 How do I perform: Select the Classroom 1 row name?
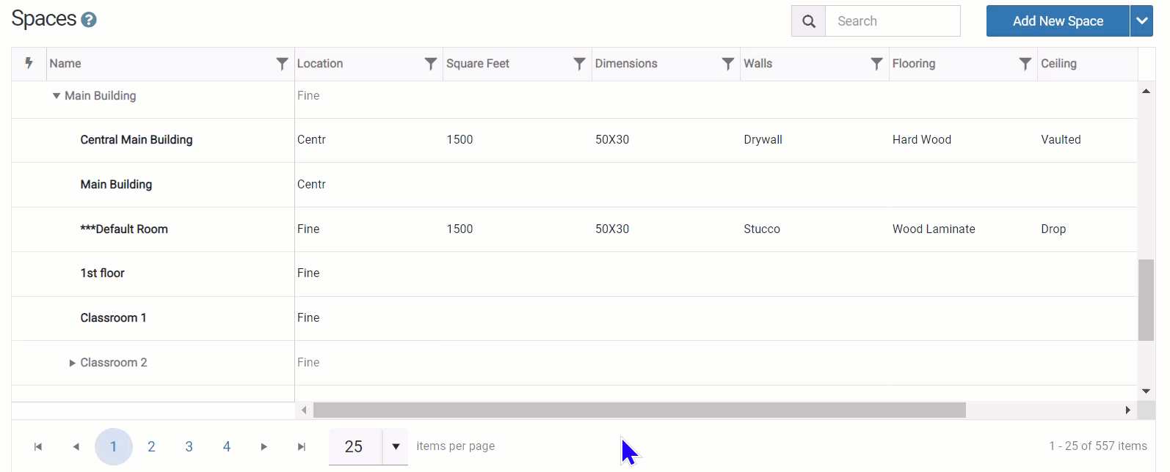click(113, 318)
